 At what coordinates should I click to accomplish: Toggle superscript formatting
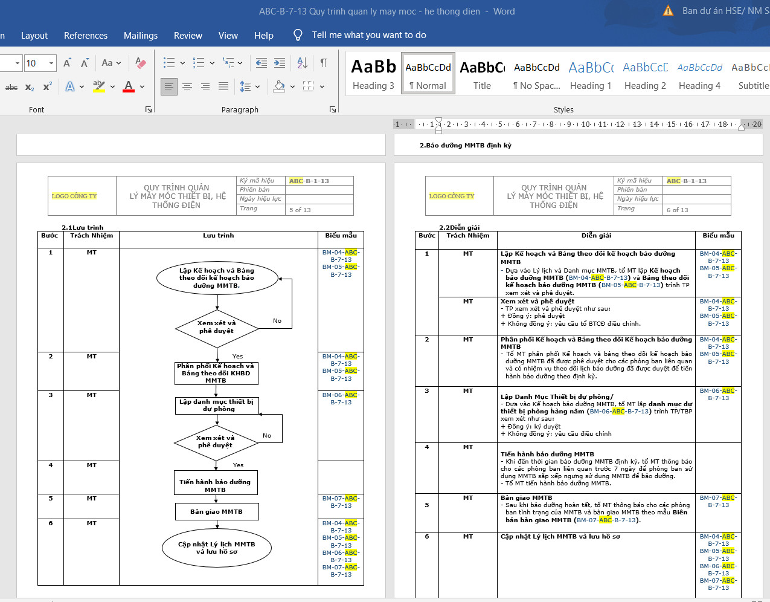click(47, 86)
